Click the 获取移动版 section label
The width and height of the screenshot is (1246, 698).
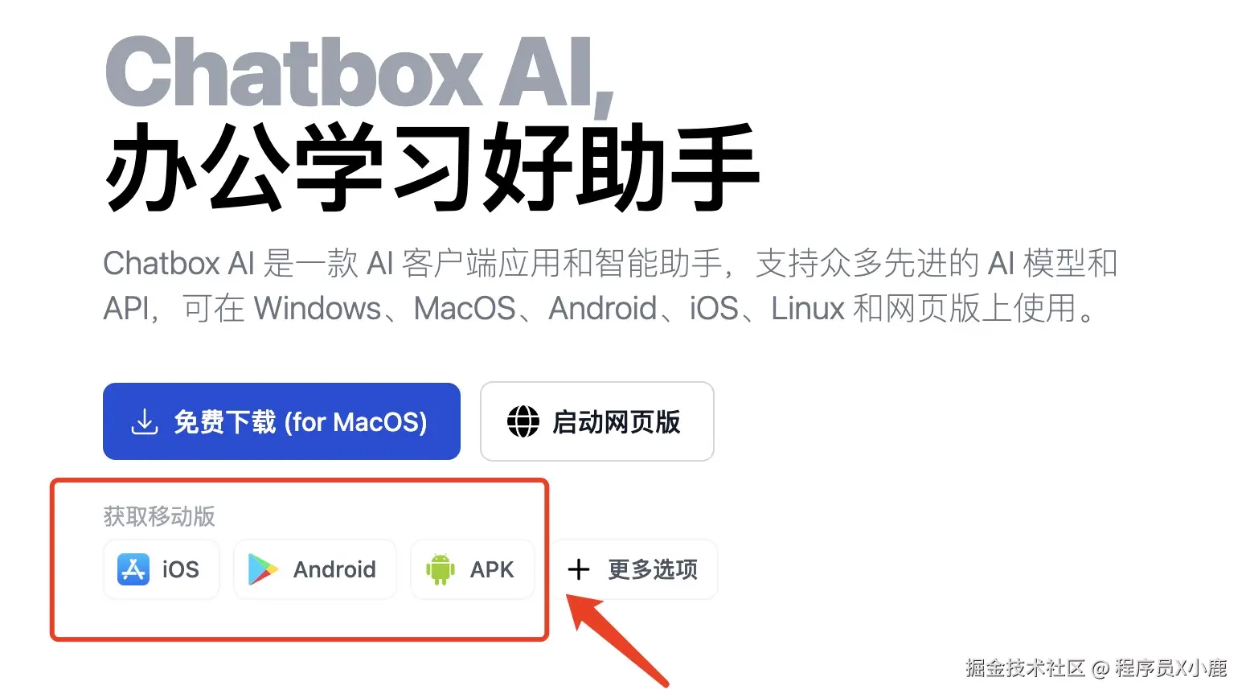tap(159, 516)
